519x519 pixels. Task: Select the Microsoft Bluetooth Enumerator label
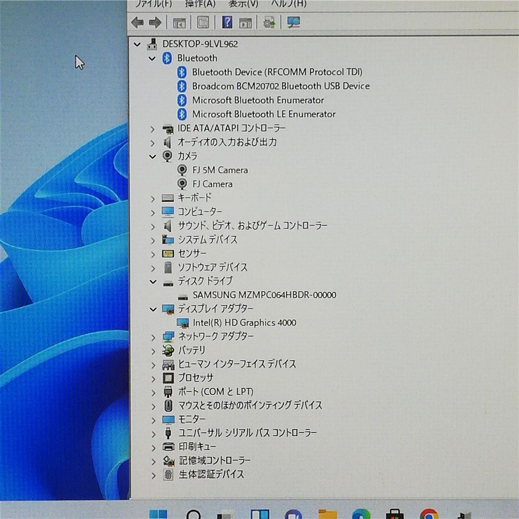[x=258, y=100]
